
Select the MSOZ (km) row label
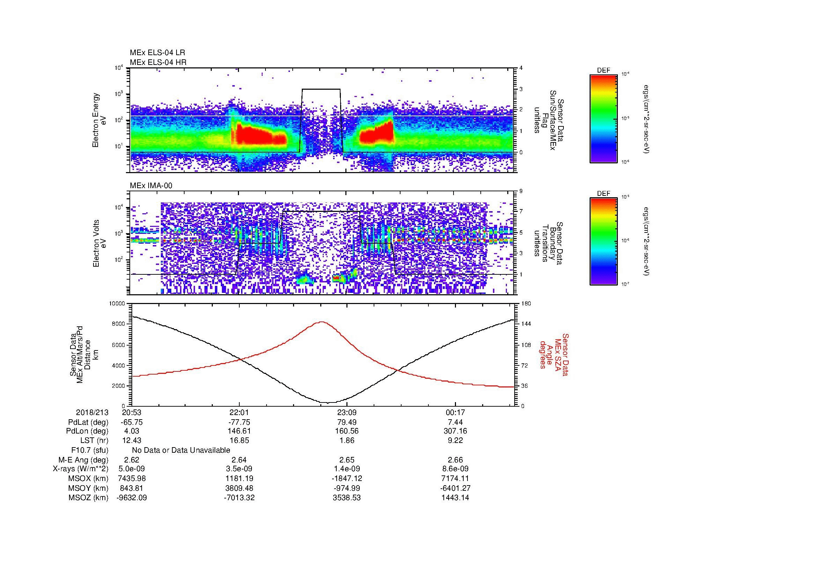coord(89,498)
